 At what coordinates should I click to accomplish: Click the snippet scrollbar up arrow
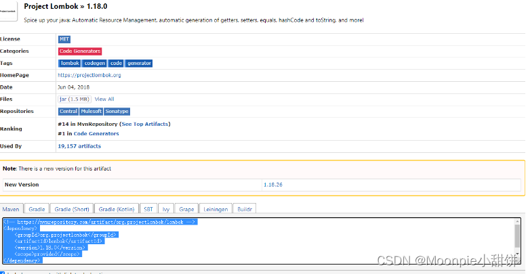pos(517,221)
